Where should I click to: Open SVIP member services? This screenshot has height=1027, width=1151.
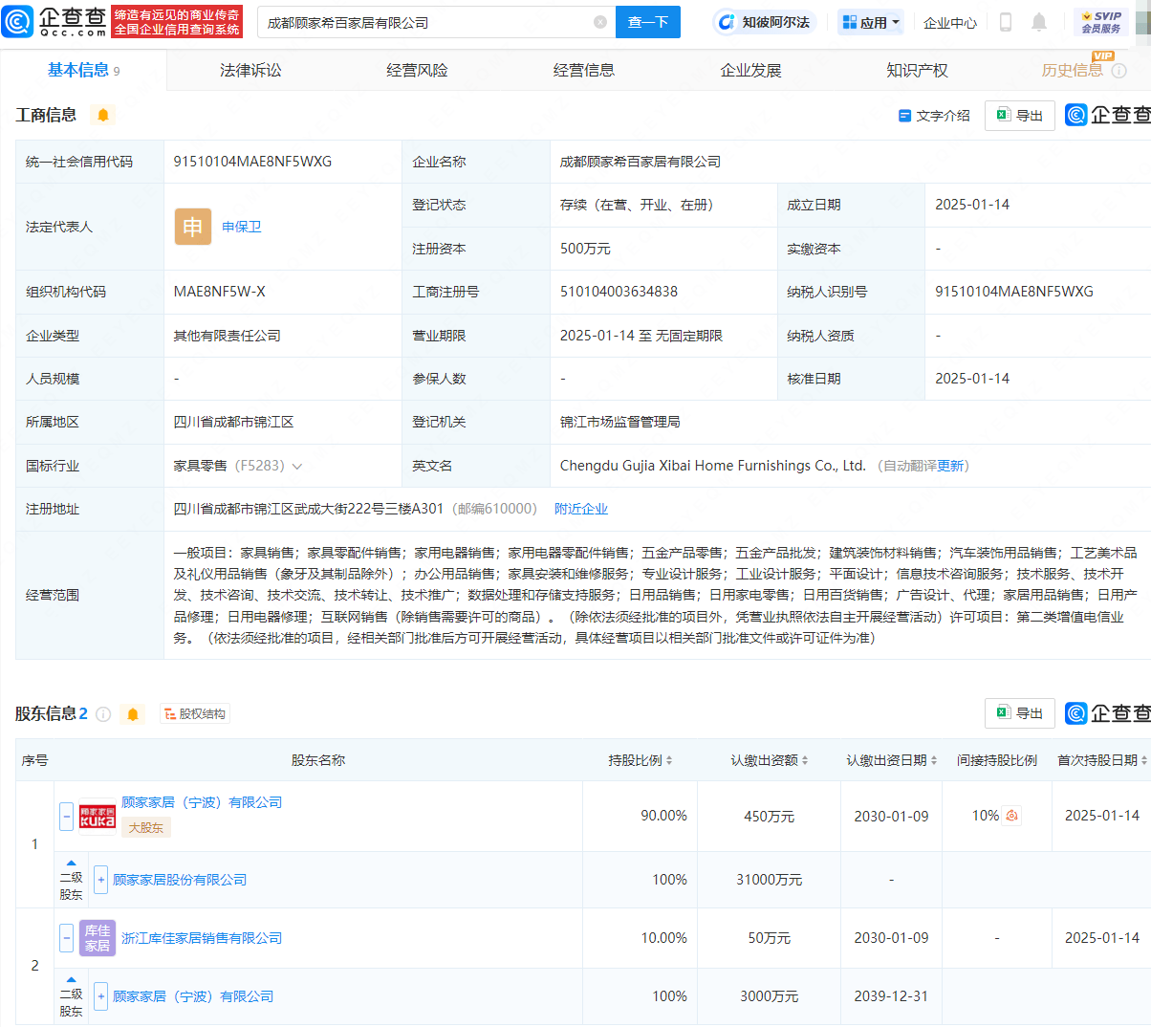1101,22
